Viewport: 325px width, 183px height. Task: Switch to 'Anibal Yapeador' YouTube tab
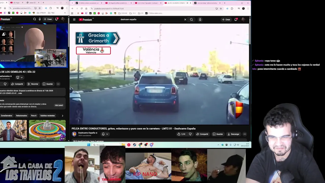[x=148, y=3]
